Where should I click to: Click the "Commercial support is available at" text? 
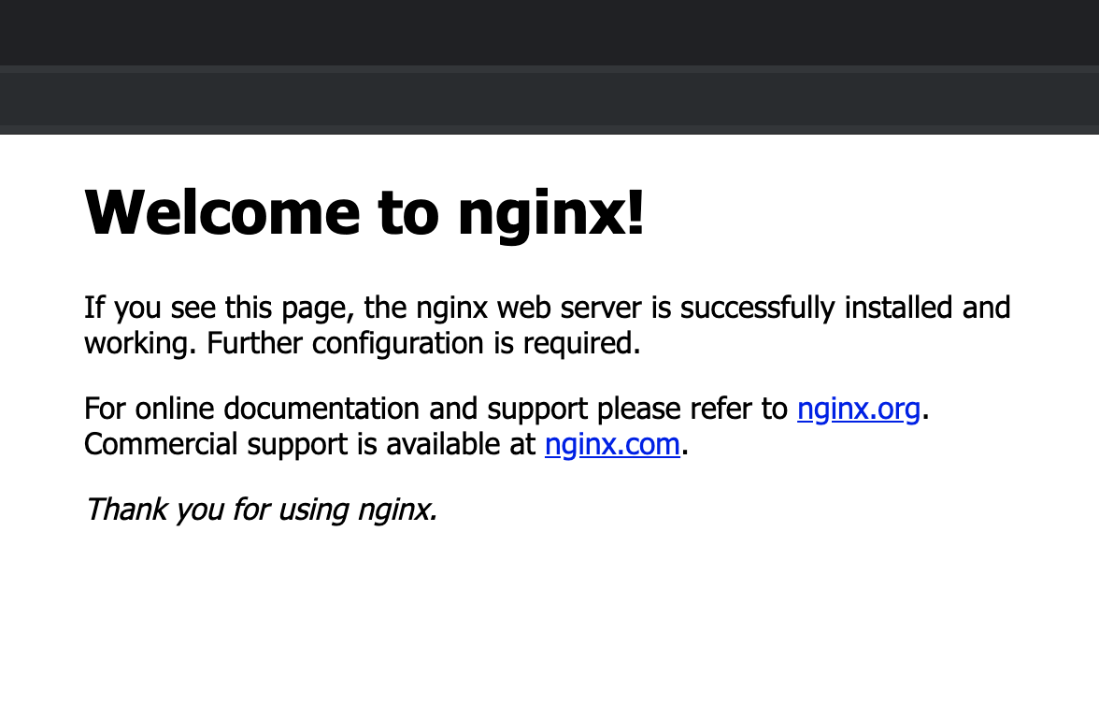click(x=309, y=445)
